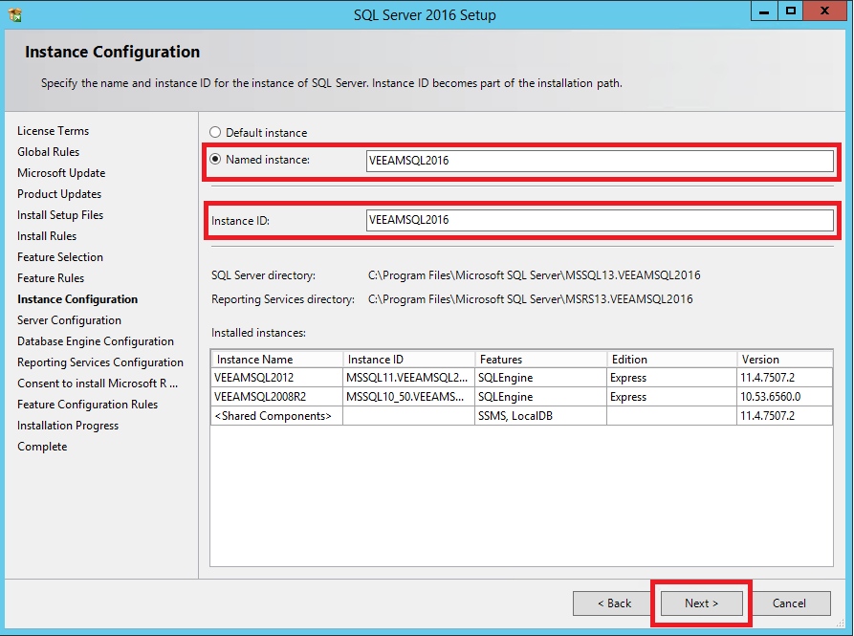The width and height of the screenshot is (854, 636).
Task: Select Database Engine Configuration step
Action: pyautogui.click(x=96, y=341)
